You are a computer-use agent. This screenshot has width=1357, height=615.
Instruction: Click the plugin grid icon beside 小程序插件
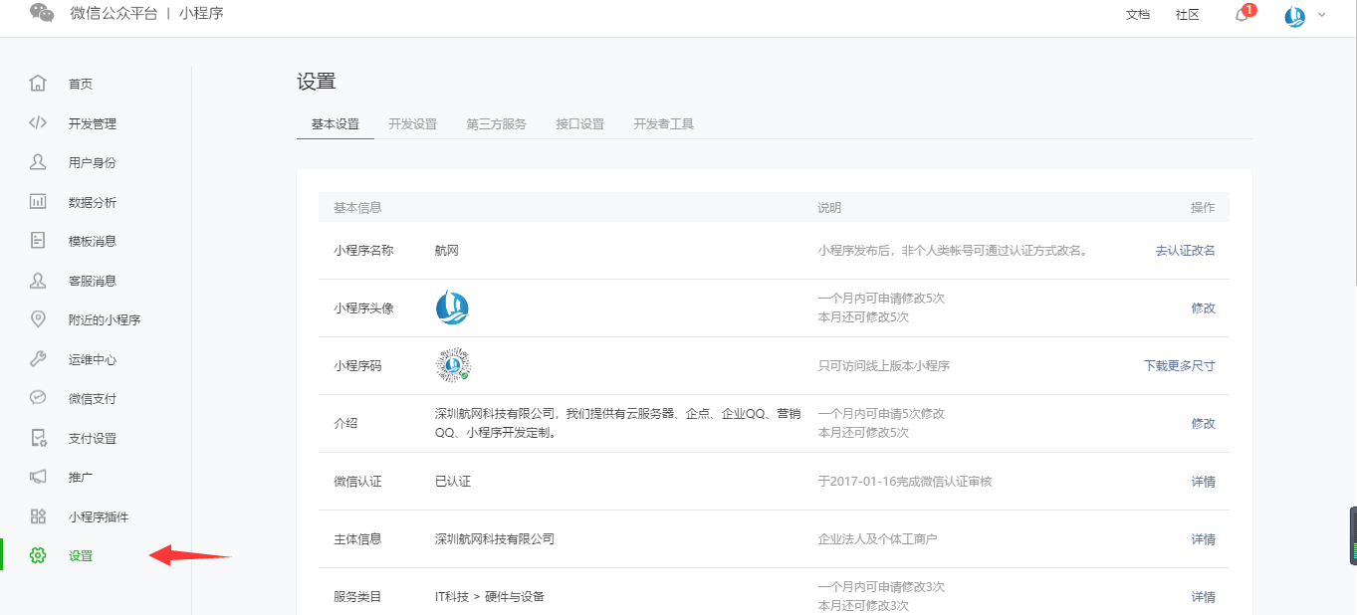point(38,516)
